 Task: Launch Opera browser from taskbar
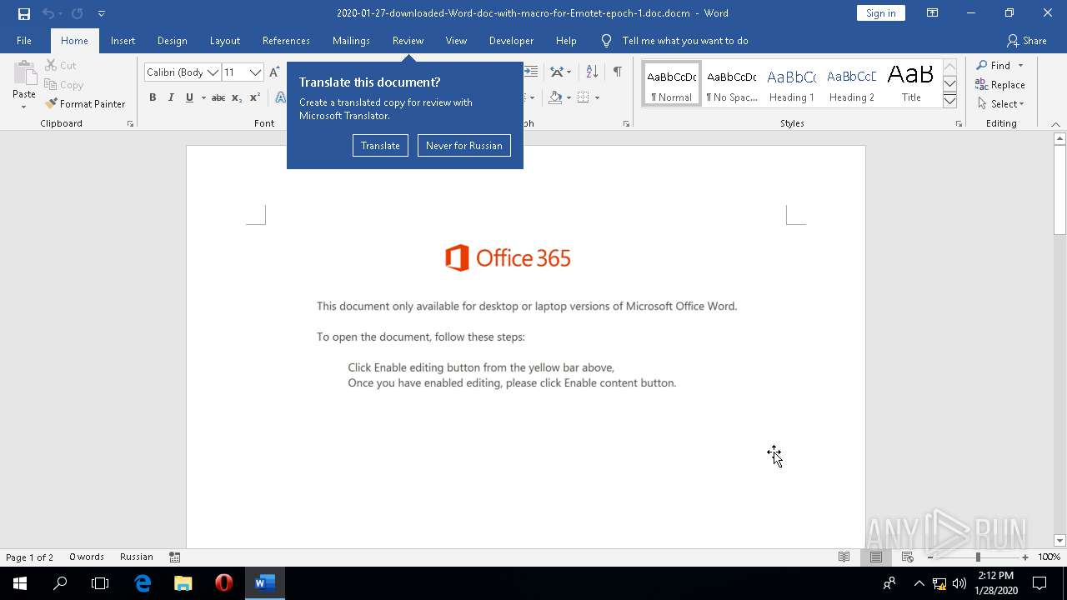[223, 583]
